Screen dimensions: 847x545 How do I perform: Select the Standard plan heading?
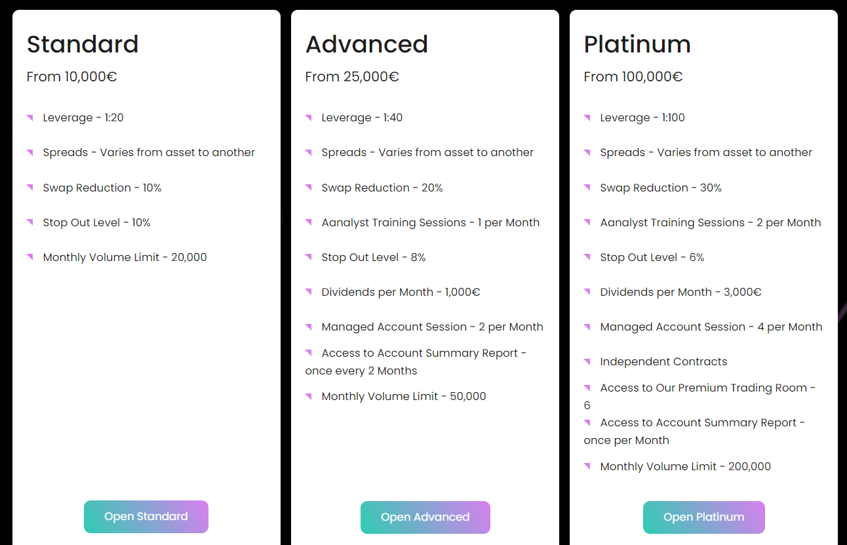tap(83, 45)
